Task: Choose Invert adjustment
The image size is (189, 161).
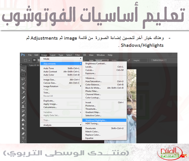Action: pos(104,102)
